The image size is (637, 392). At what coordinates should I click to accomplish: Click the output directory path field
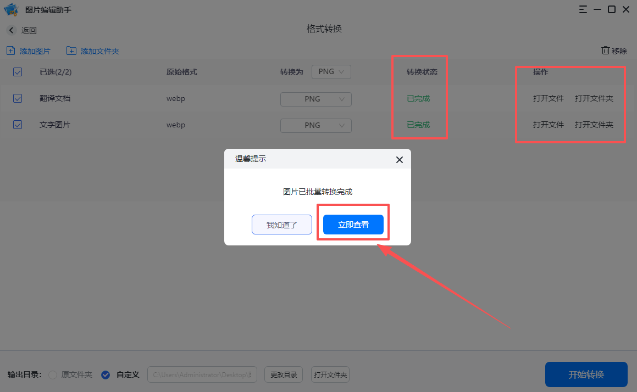tap(202, 374)
